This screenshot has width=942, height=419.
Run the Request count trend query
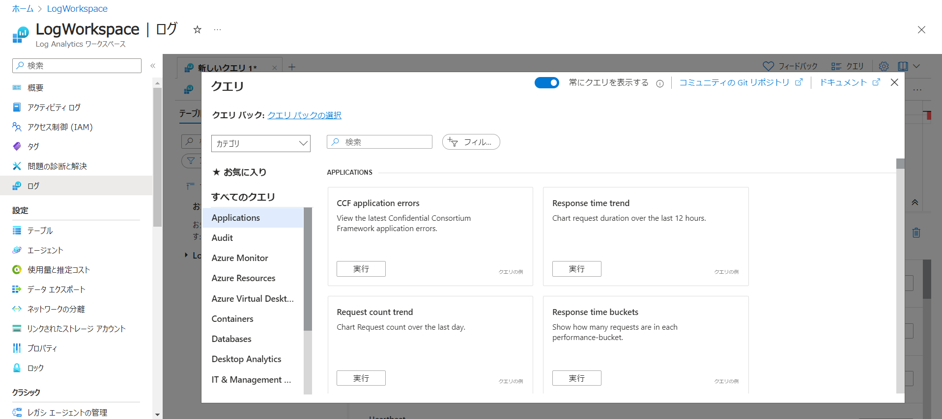tap(361, 378)
